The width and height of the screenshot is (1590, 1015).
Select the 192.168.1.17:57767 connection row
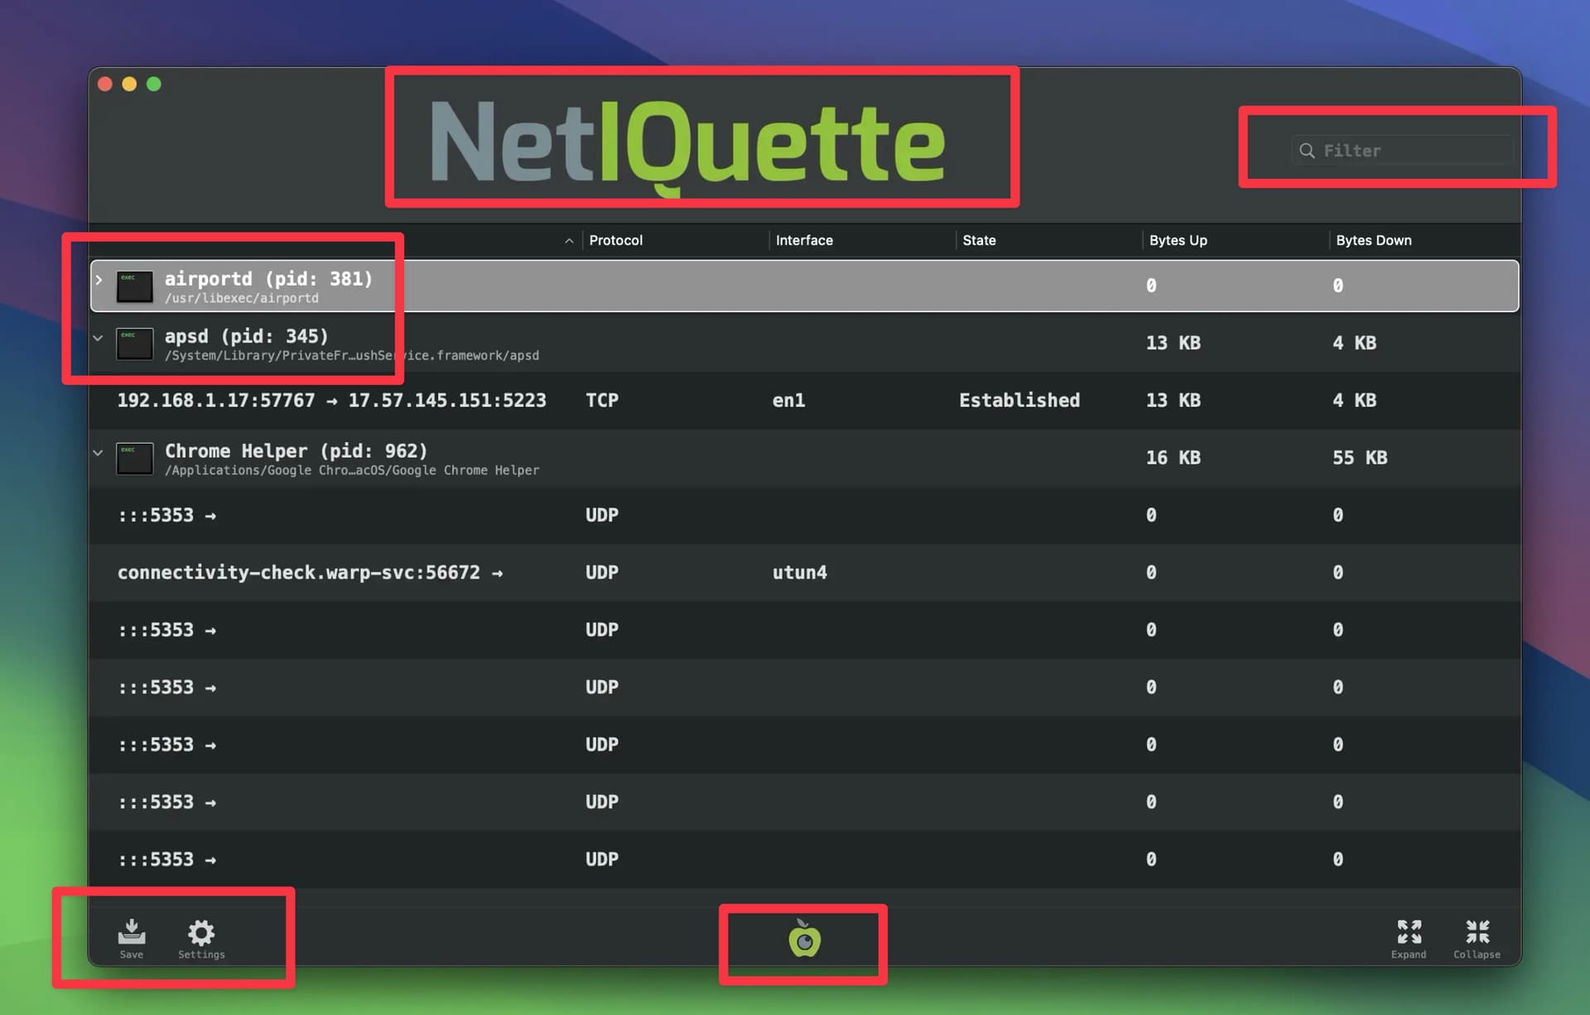click(804, 401)
